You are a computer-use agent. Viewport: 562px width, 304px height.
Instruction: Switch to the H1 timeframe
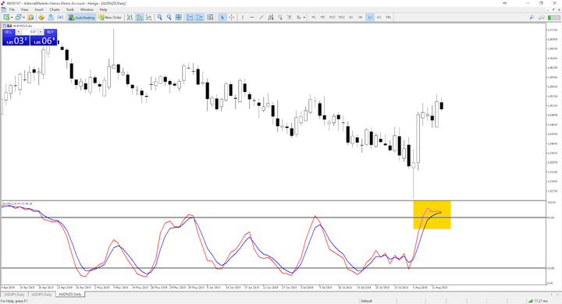351,17
